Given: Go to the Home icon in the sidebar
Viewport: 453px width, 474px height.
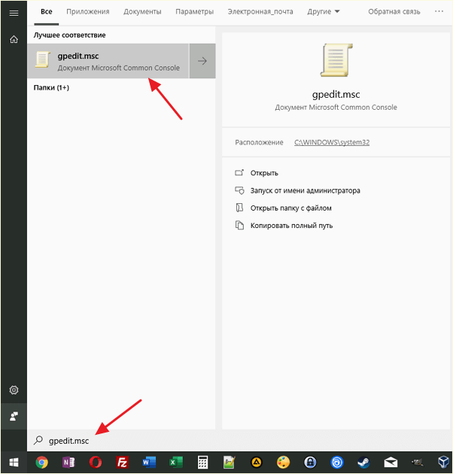Looking at the screenshot, I should [x=14, y=39].
